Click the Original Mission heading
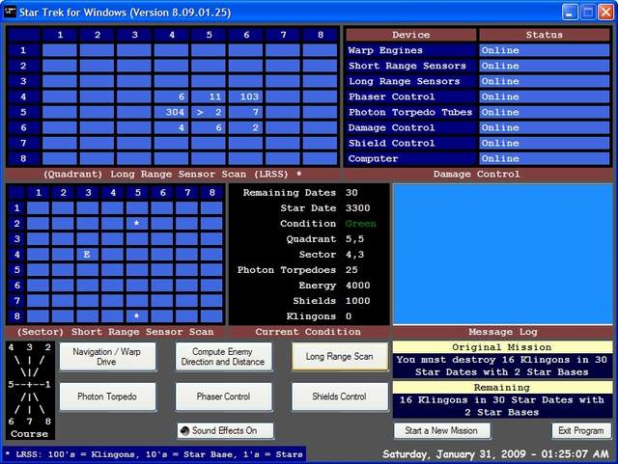This screenshot has width=618, height=464. pos(502,347)
